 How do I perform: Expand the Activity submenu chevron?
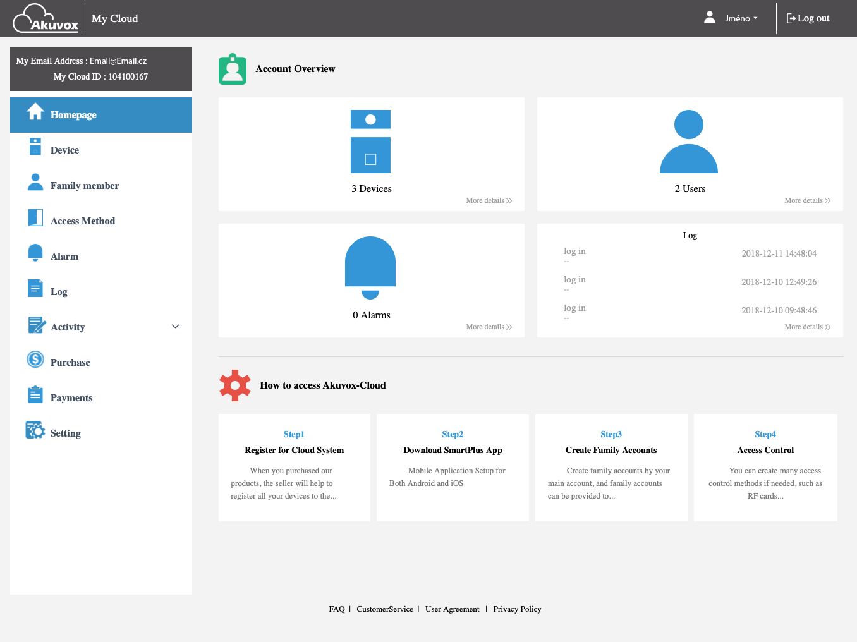tap(176, 327)
